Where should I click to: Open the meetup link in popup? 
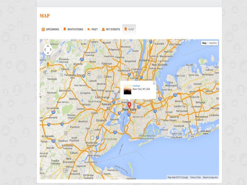[x=136, y=86]
